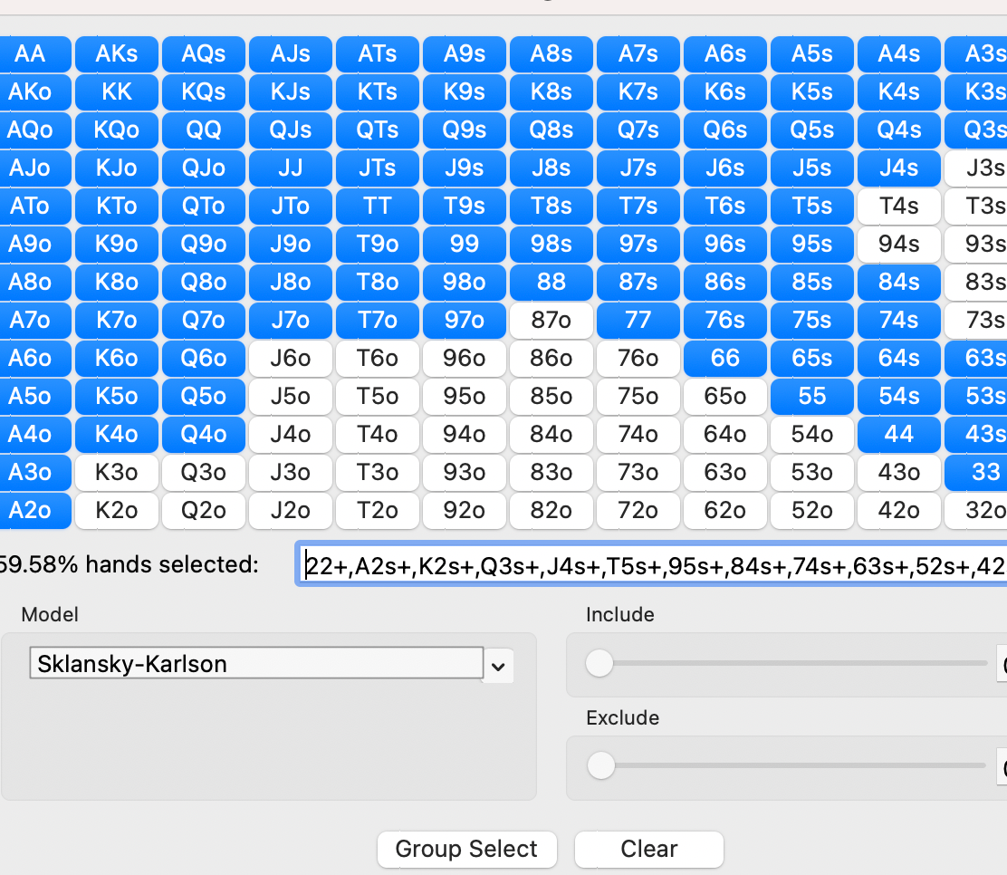The image size is (1007, 875).
Task: Toggle the T4s hand cell
Action: click(x=898, y=207)
